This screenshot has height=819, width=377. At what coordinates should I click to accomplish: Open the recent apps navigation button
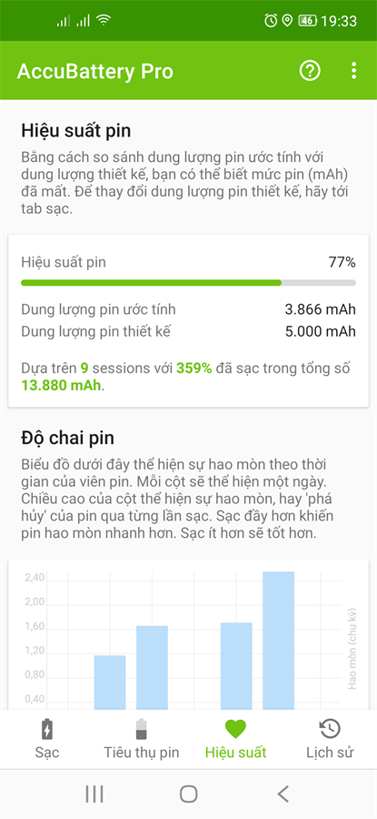click(94, 794)
